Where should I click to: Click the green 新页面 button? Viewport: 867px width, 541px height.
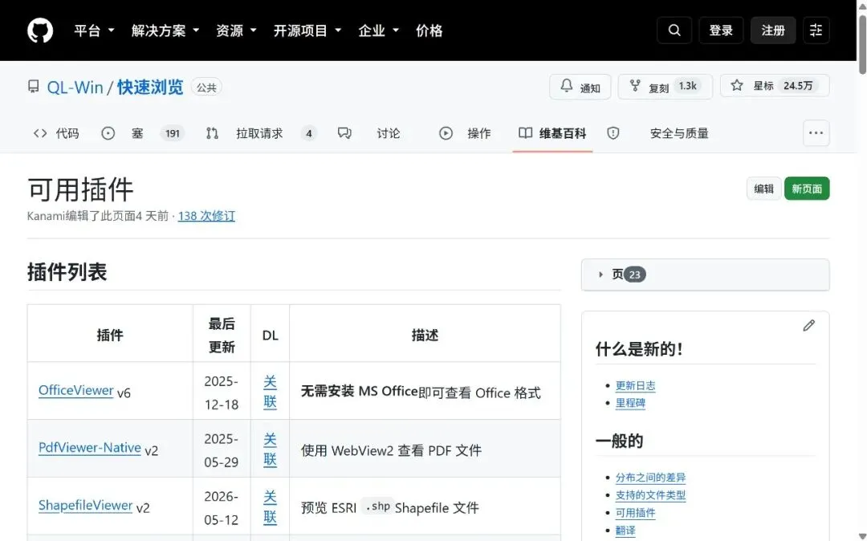807,189
